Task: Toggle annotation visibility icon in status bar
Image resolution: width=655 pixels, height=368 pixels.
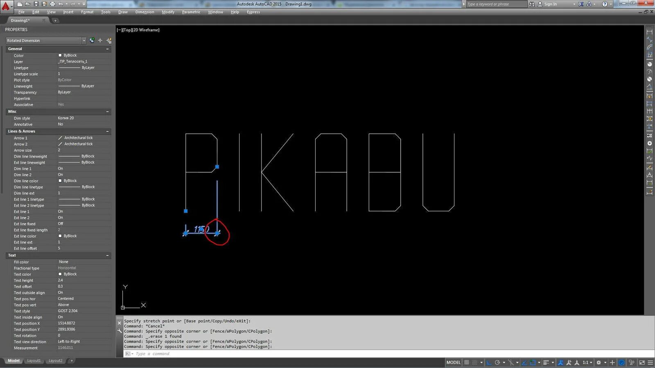Action: pos(560,362)
